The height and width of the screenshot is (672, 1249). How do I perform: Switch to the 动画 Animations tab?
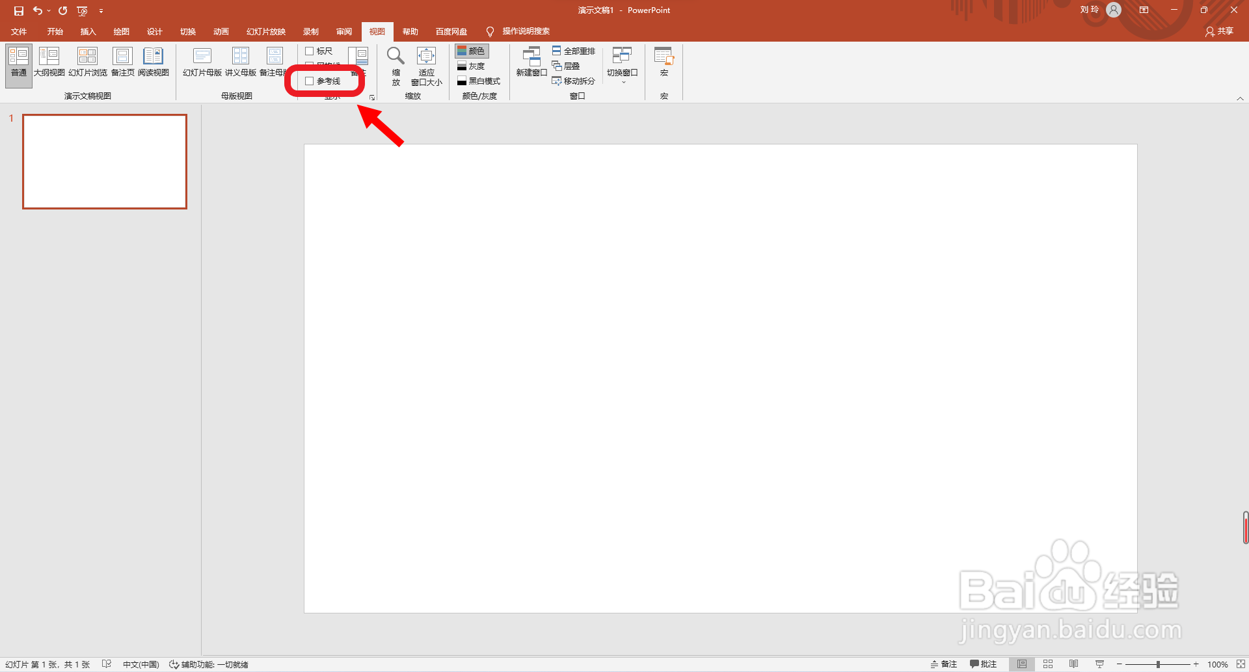point(221,31)
